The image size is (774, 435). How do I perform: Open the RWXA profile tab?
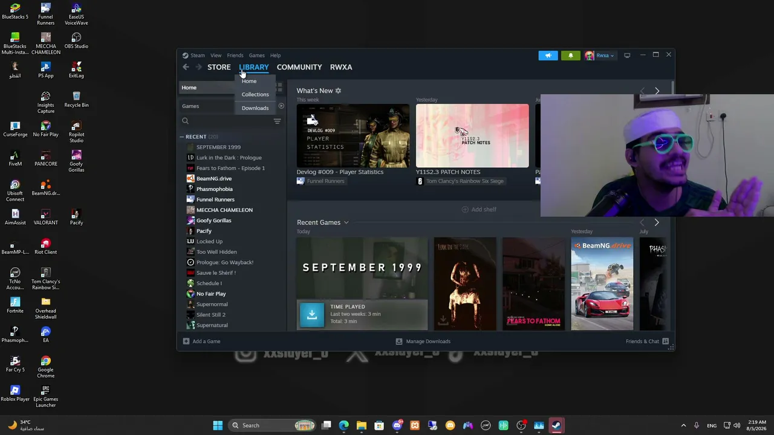pyautogui.click(x=341, y=67)
